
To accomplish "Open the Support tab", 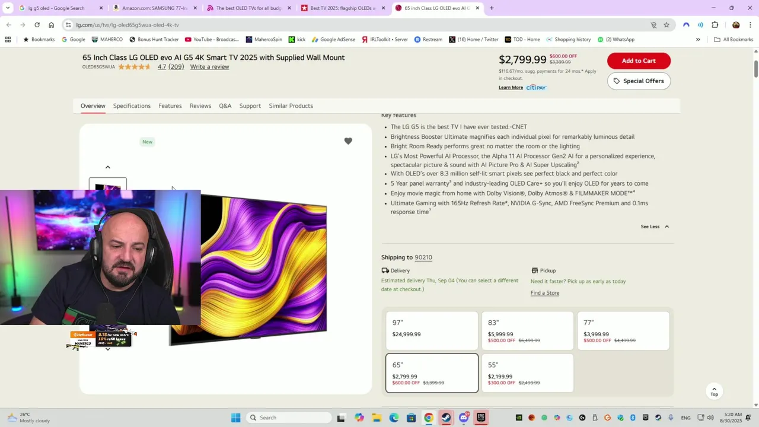I will point(250,106).
